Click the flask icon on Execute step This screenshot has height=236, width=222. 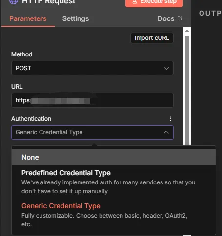135,2
